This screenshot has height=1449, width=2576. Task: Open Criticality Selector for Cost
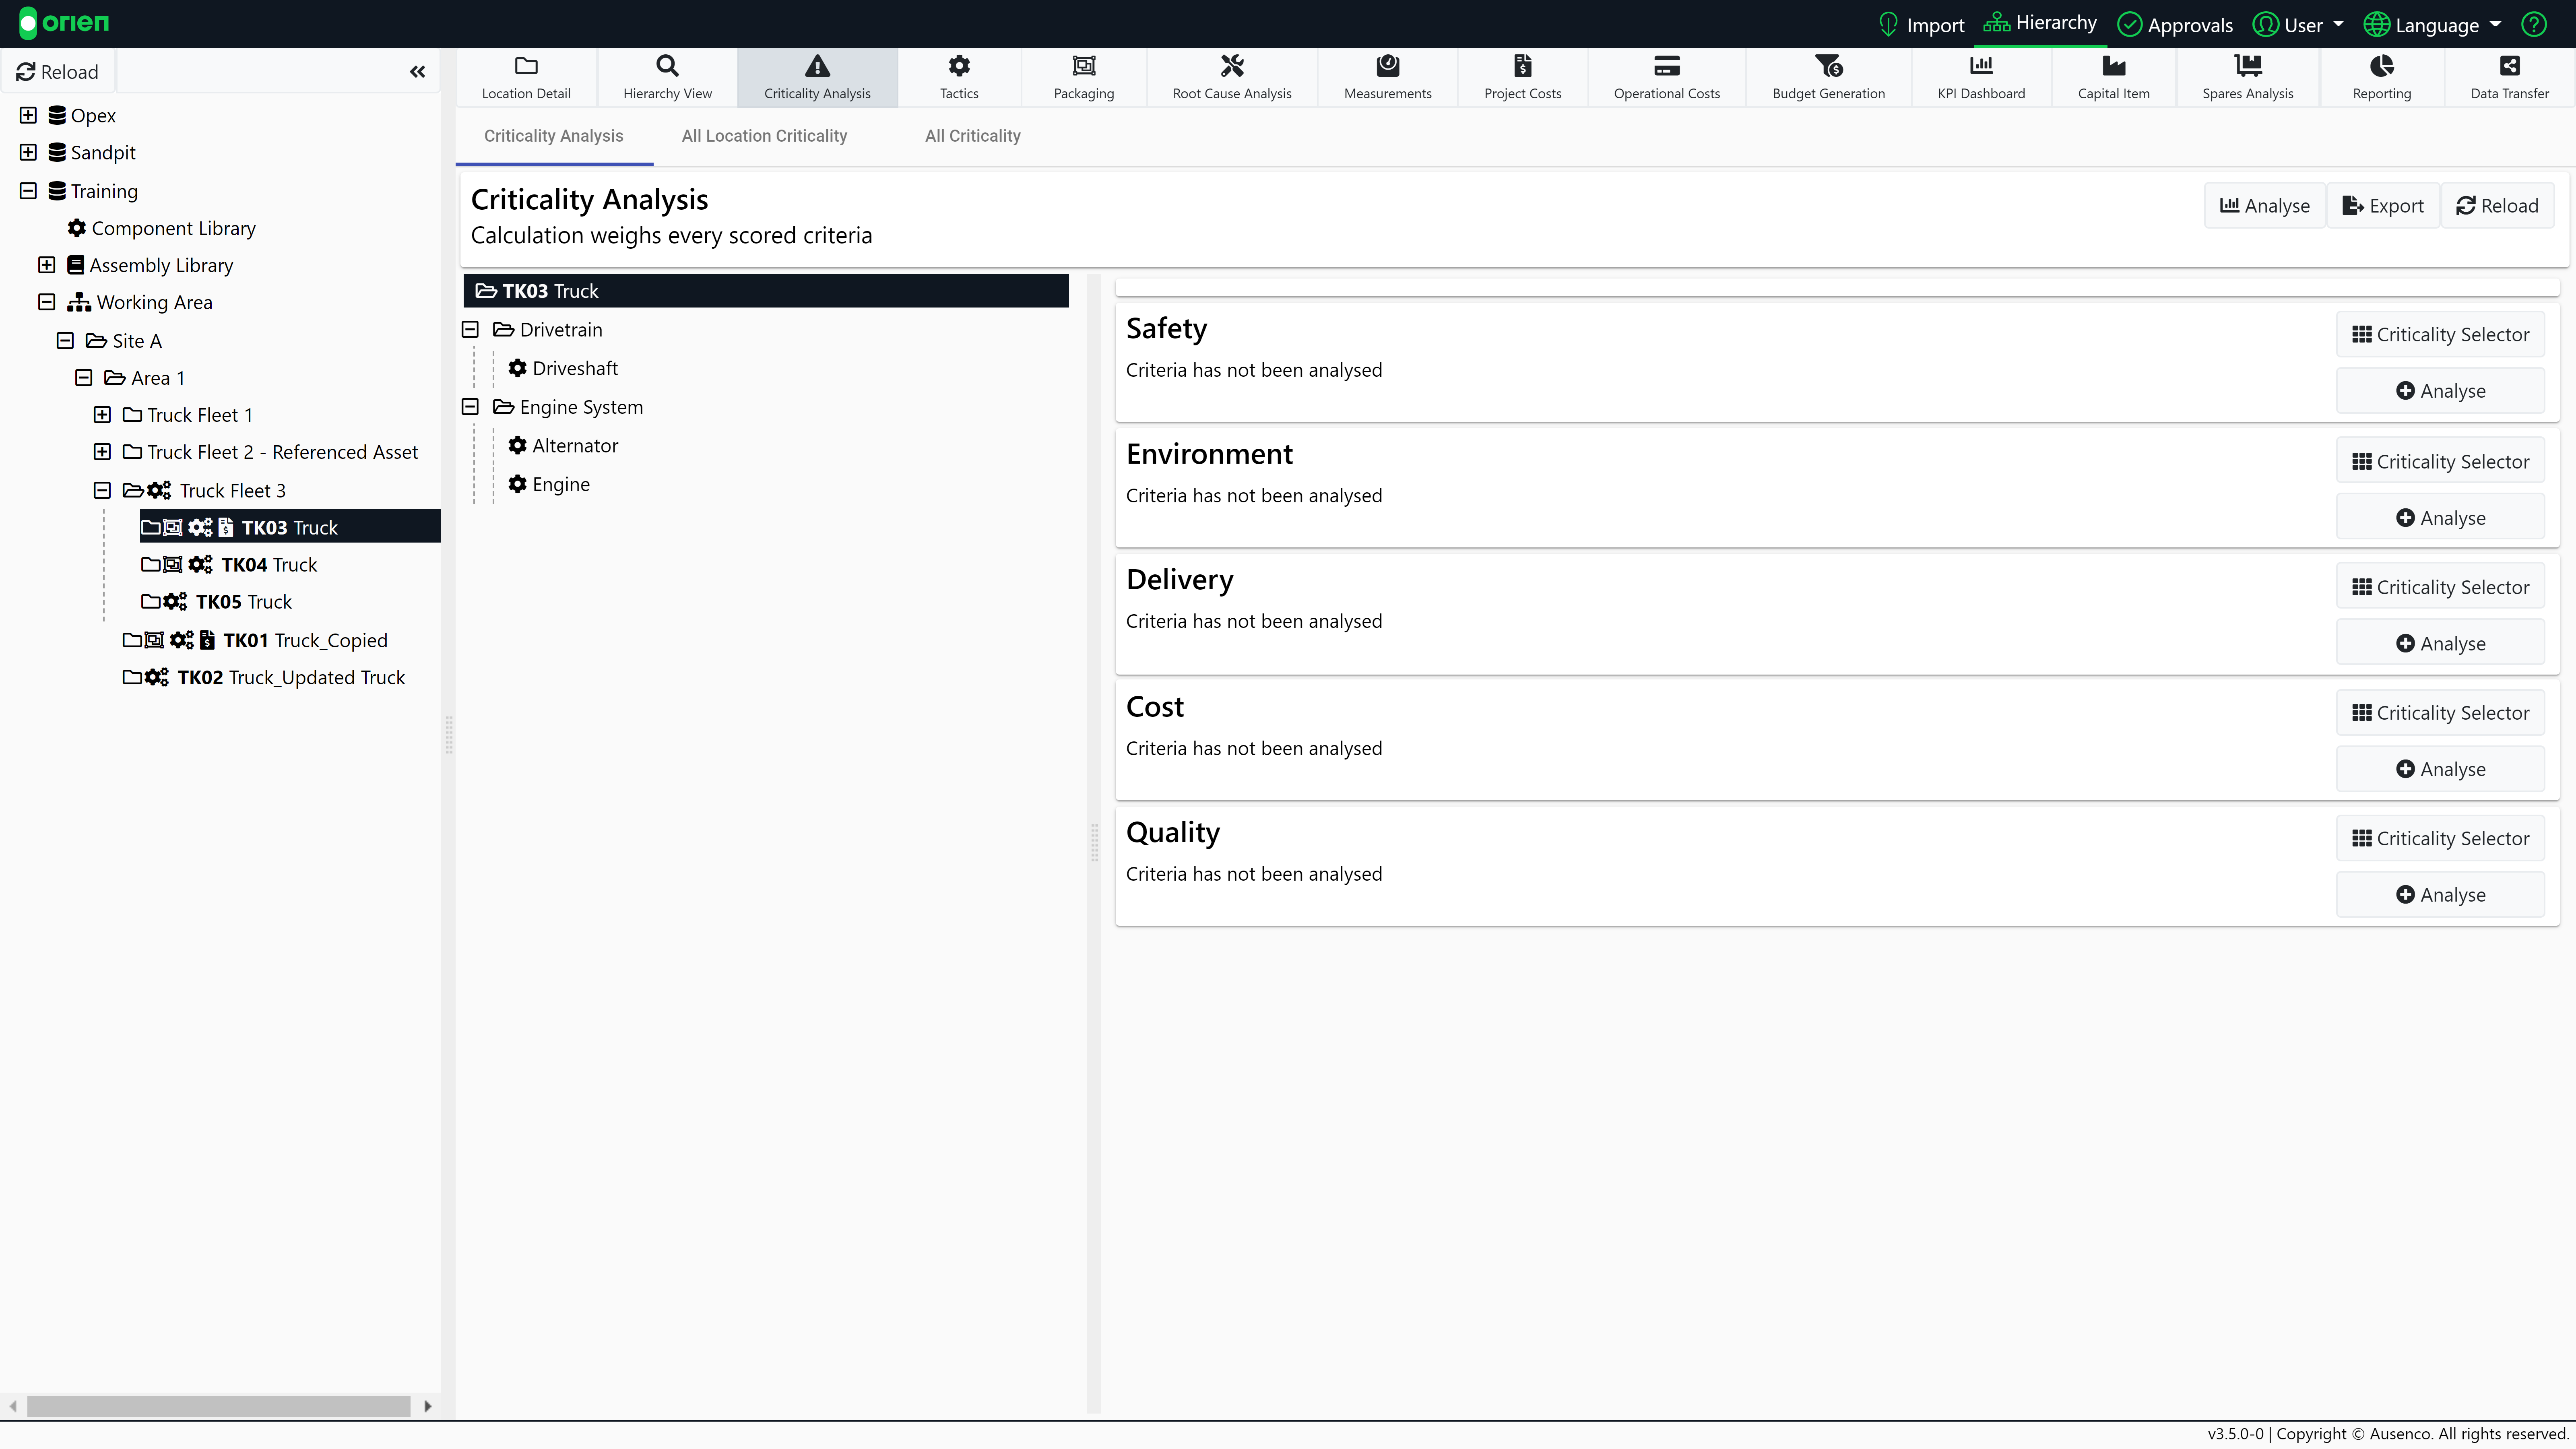coord(2440,713)
